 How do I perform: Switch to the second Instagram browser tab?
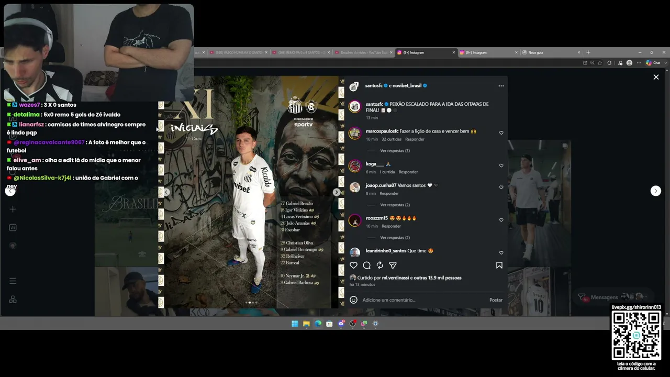tap(489, 52)
